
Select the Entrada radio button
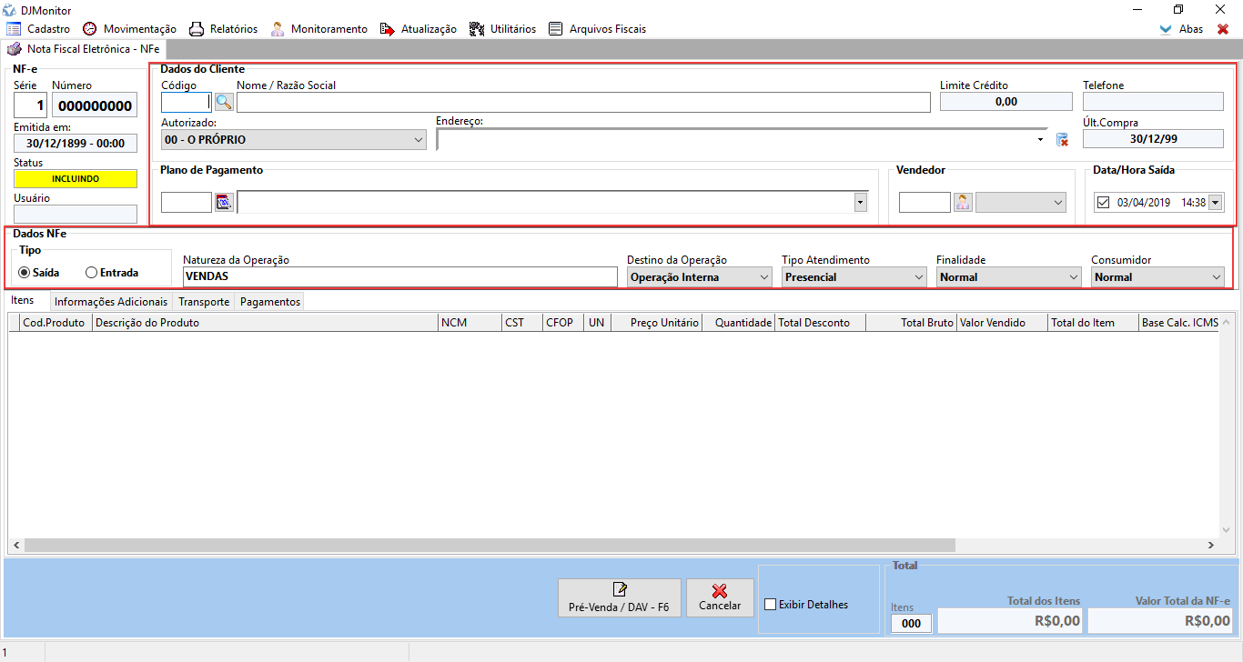point(91,273)
